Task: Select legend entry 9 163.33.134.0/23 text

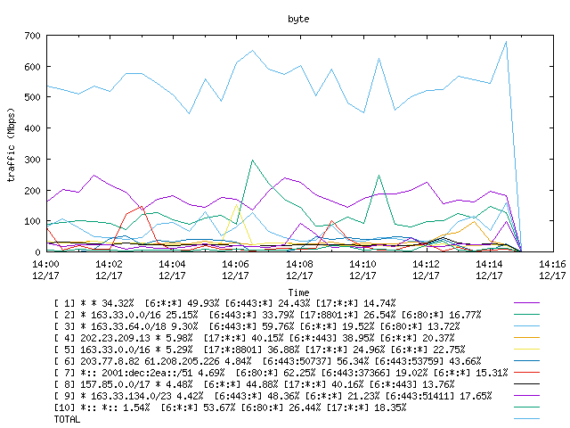Action: tap(273, 396)
